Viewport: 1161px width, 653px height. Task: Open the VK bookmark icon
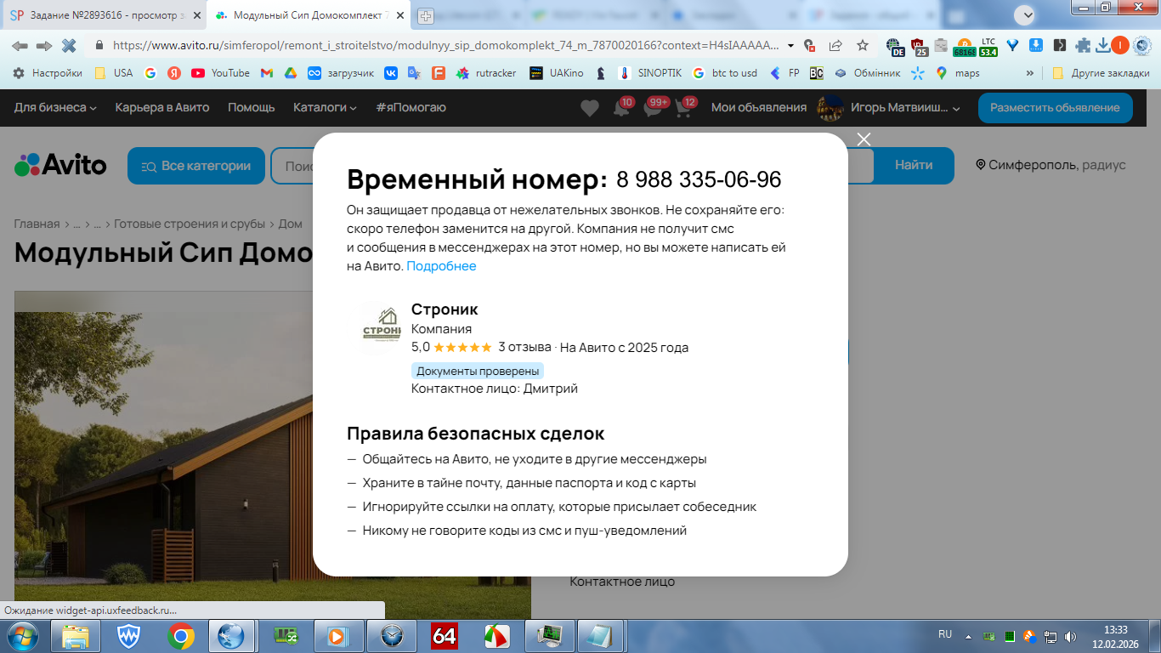[x=391, y=73]
